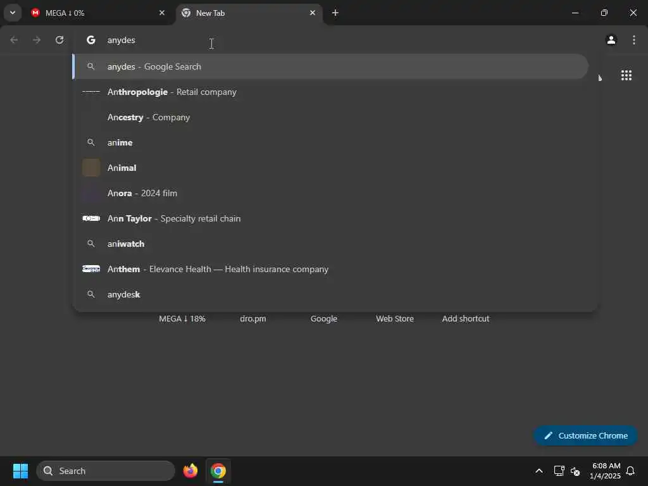Click the back navigation arrow
This screenshot has height=486, width=648.
(14, 40)
